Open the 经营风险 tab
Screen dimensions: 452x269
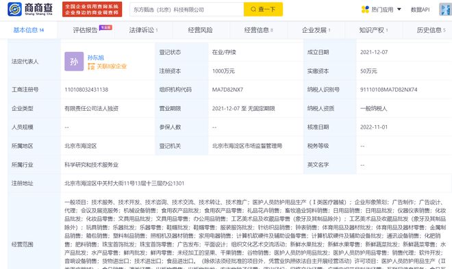pyautogui.click(x=201, y=30)
